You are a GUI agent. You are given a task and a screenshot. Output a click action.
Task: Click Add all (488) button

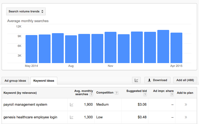click(185, 80)
